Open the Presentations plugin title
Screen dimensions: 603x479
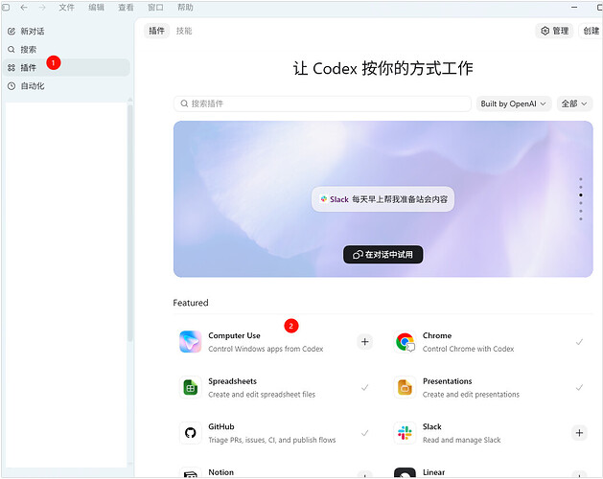448,381
